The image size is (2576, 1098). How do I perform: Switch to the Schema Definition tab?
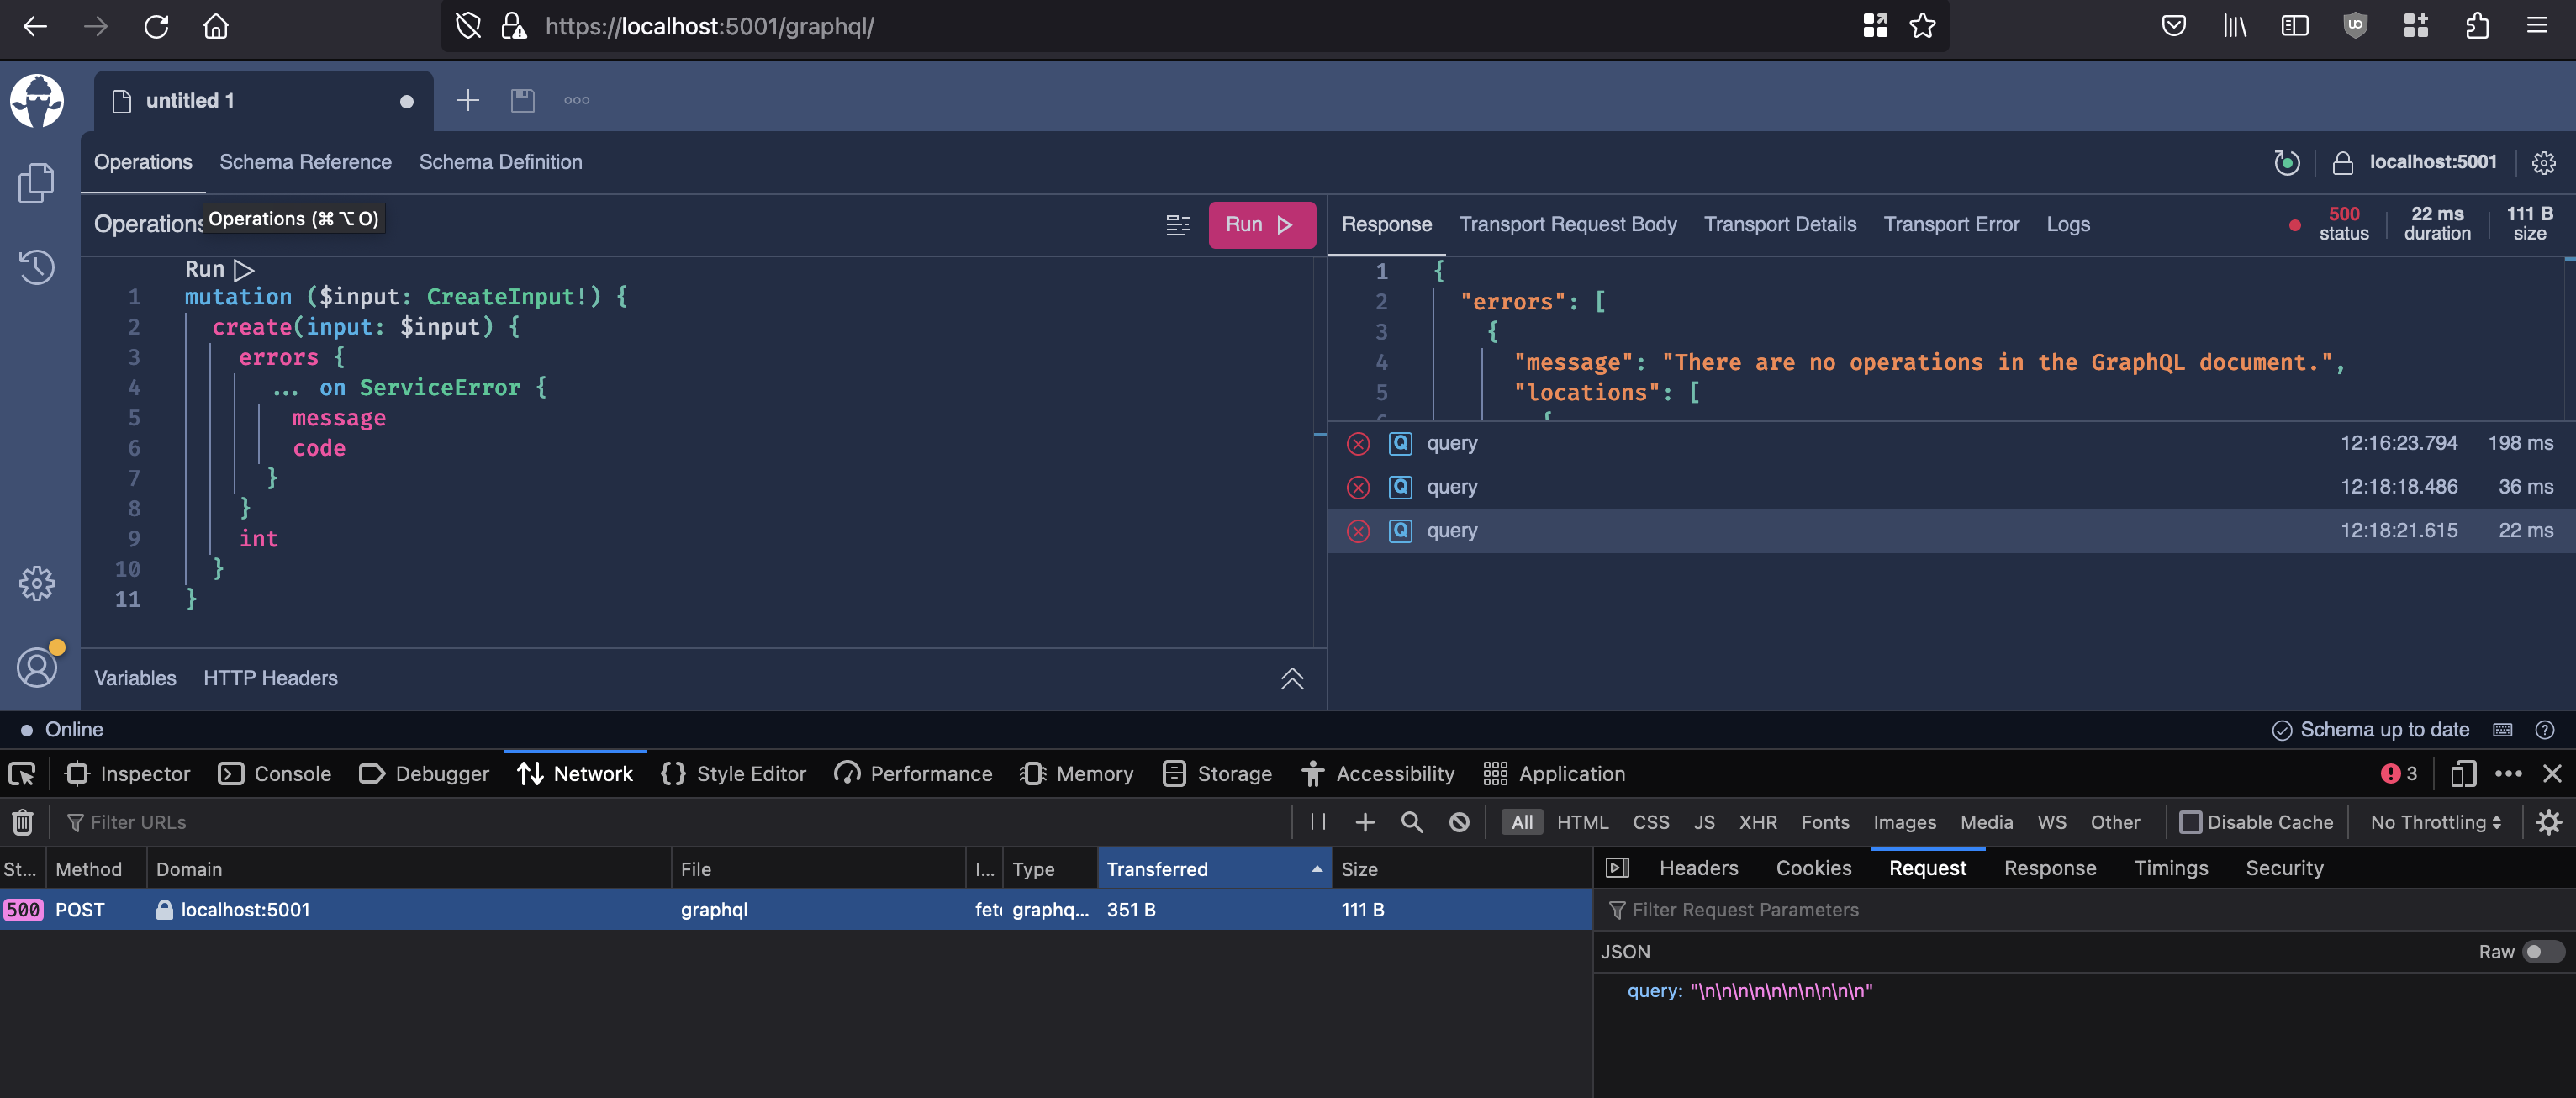500,162
